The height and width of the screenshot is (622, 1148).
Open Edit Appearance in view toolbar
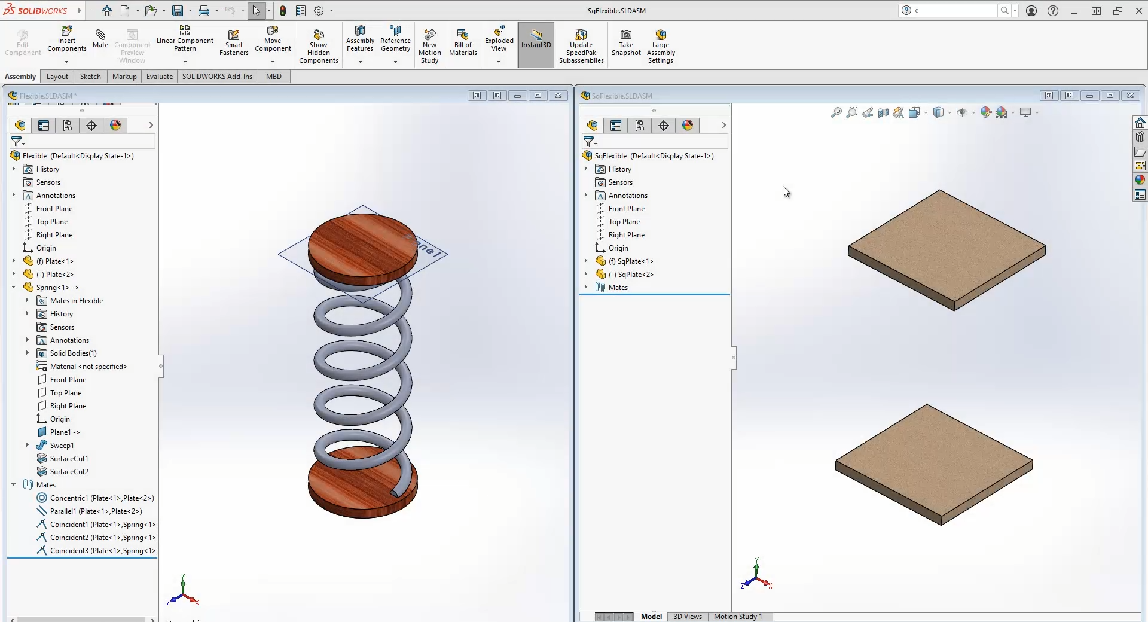coord(986,112)
